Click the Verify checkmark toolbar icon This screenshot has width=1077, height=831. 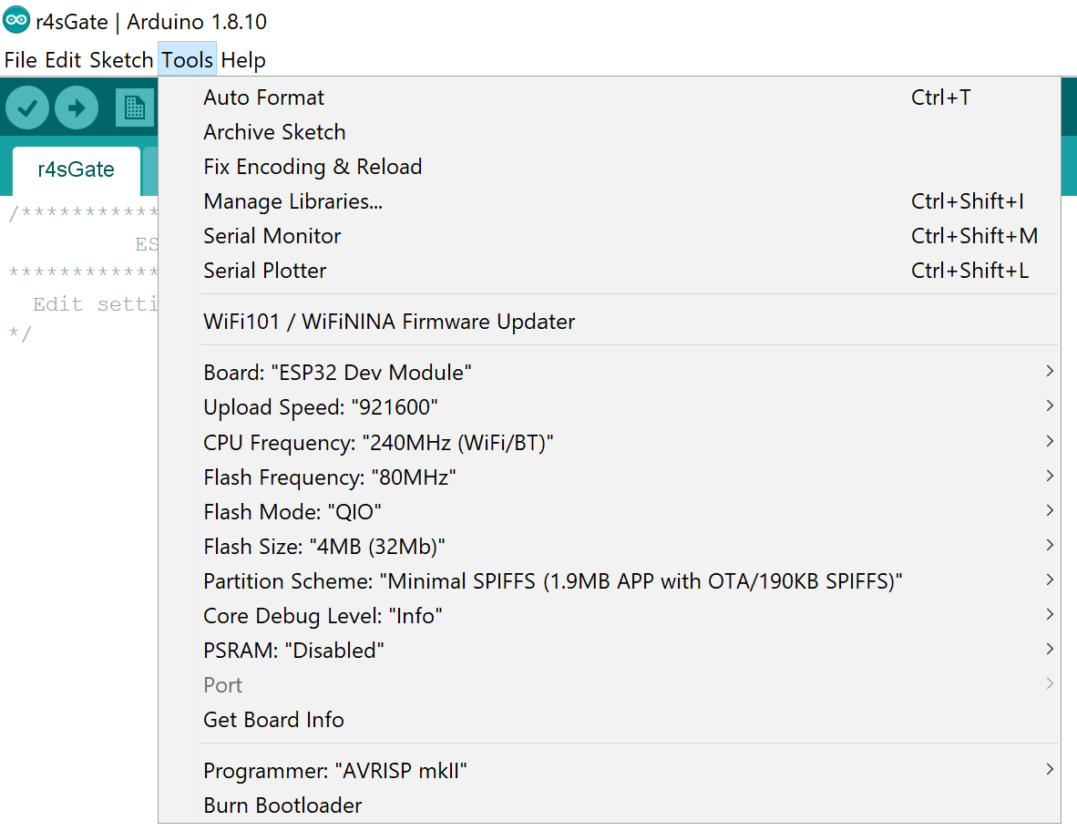tap(27, 108)
